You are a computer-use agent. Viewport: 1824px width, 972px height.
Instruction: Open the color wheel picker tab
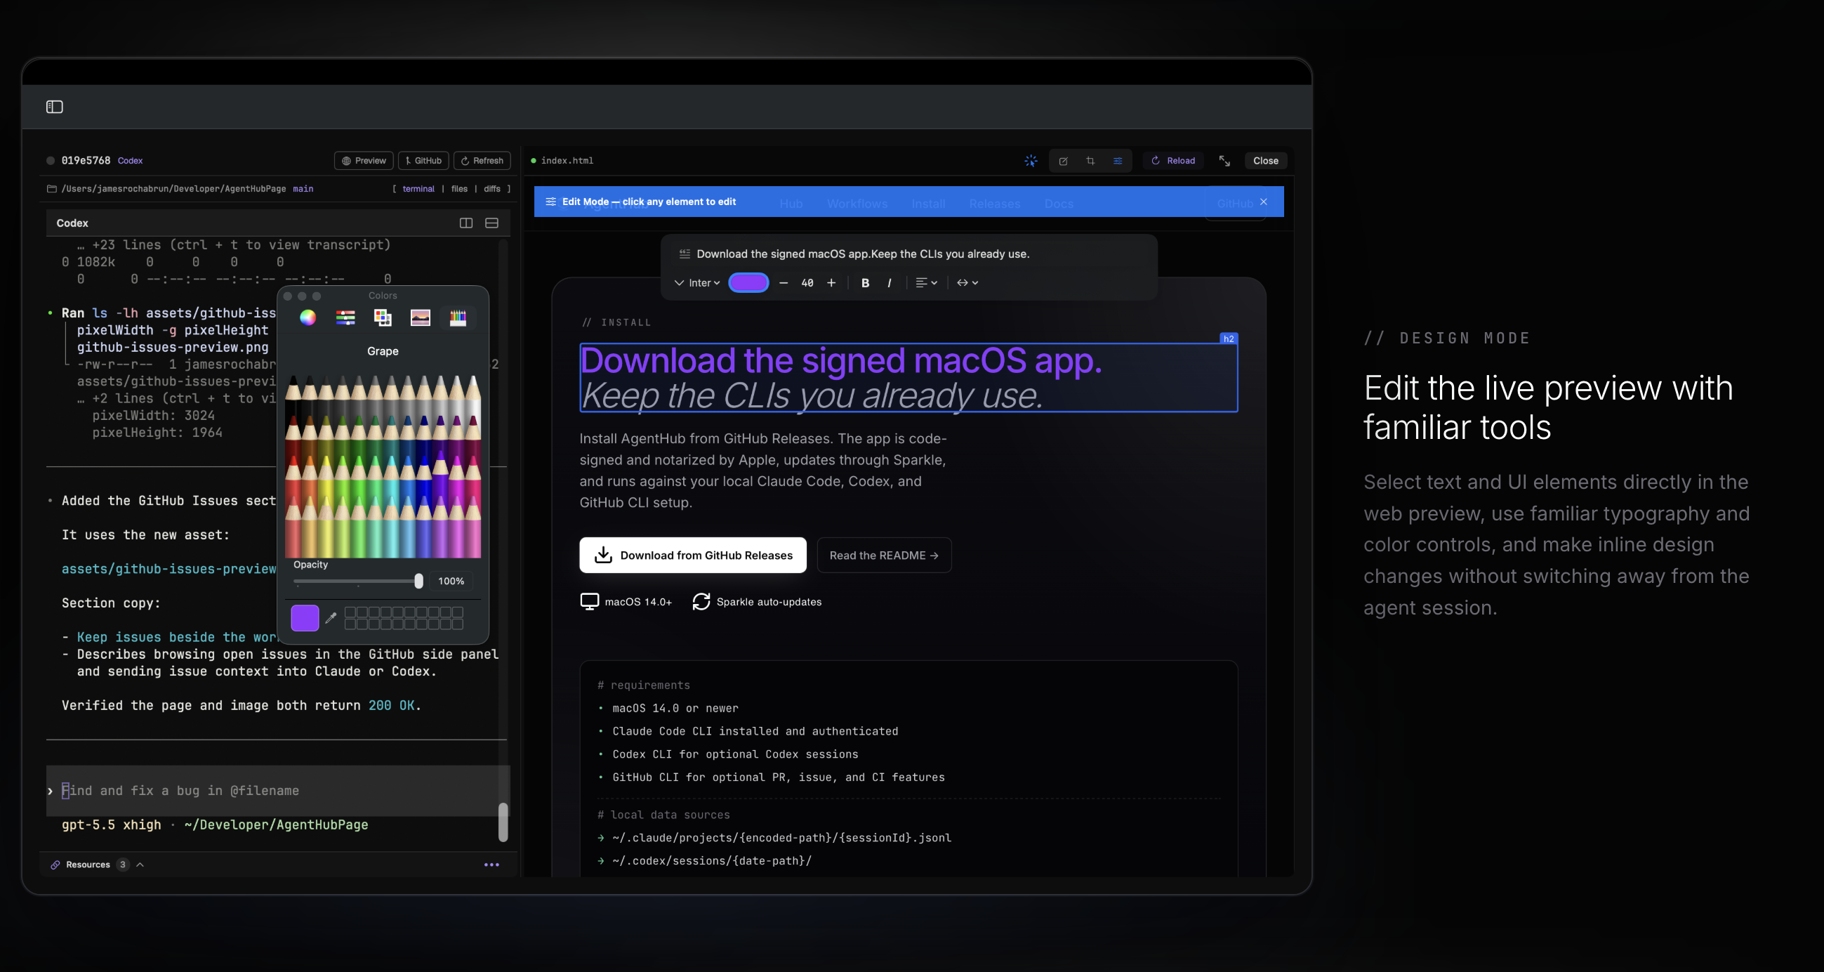click(x=308, y=317)
